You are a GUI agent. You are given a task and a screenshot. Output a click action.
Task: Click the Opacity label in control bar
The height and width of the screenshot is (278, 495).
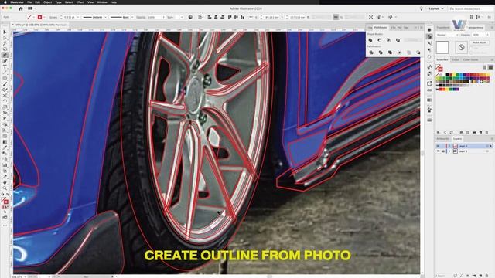(141, 17)
